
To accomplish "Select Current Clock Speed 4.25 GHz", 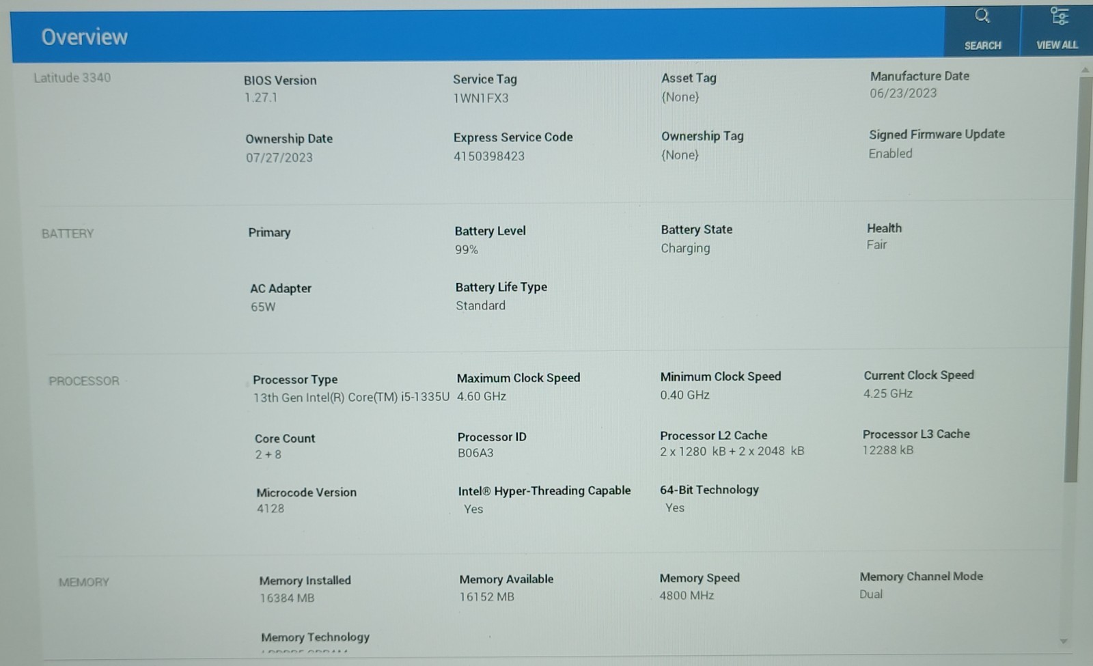I will 888,393.
